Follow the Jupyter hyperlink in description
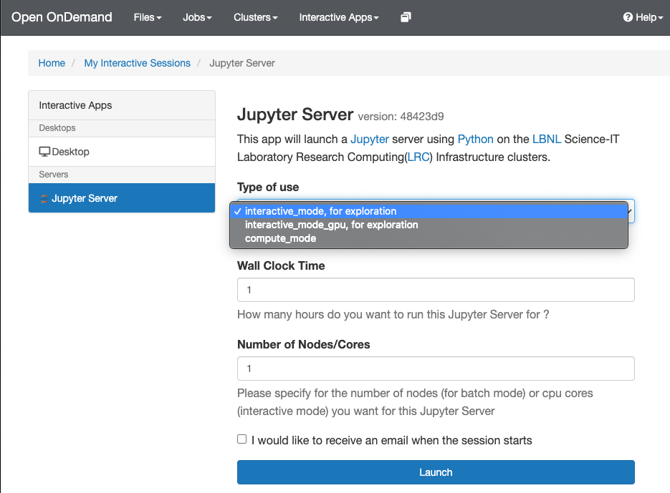Image resolution: width=670 pixels, height=493 pixels. [370, 139]
